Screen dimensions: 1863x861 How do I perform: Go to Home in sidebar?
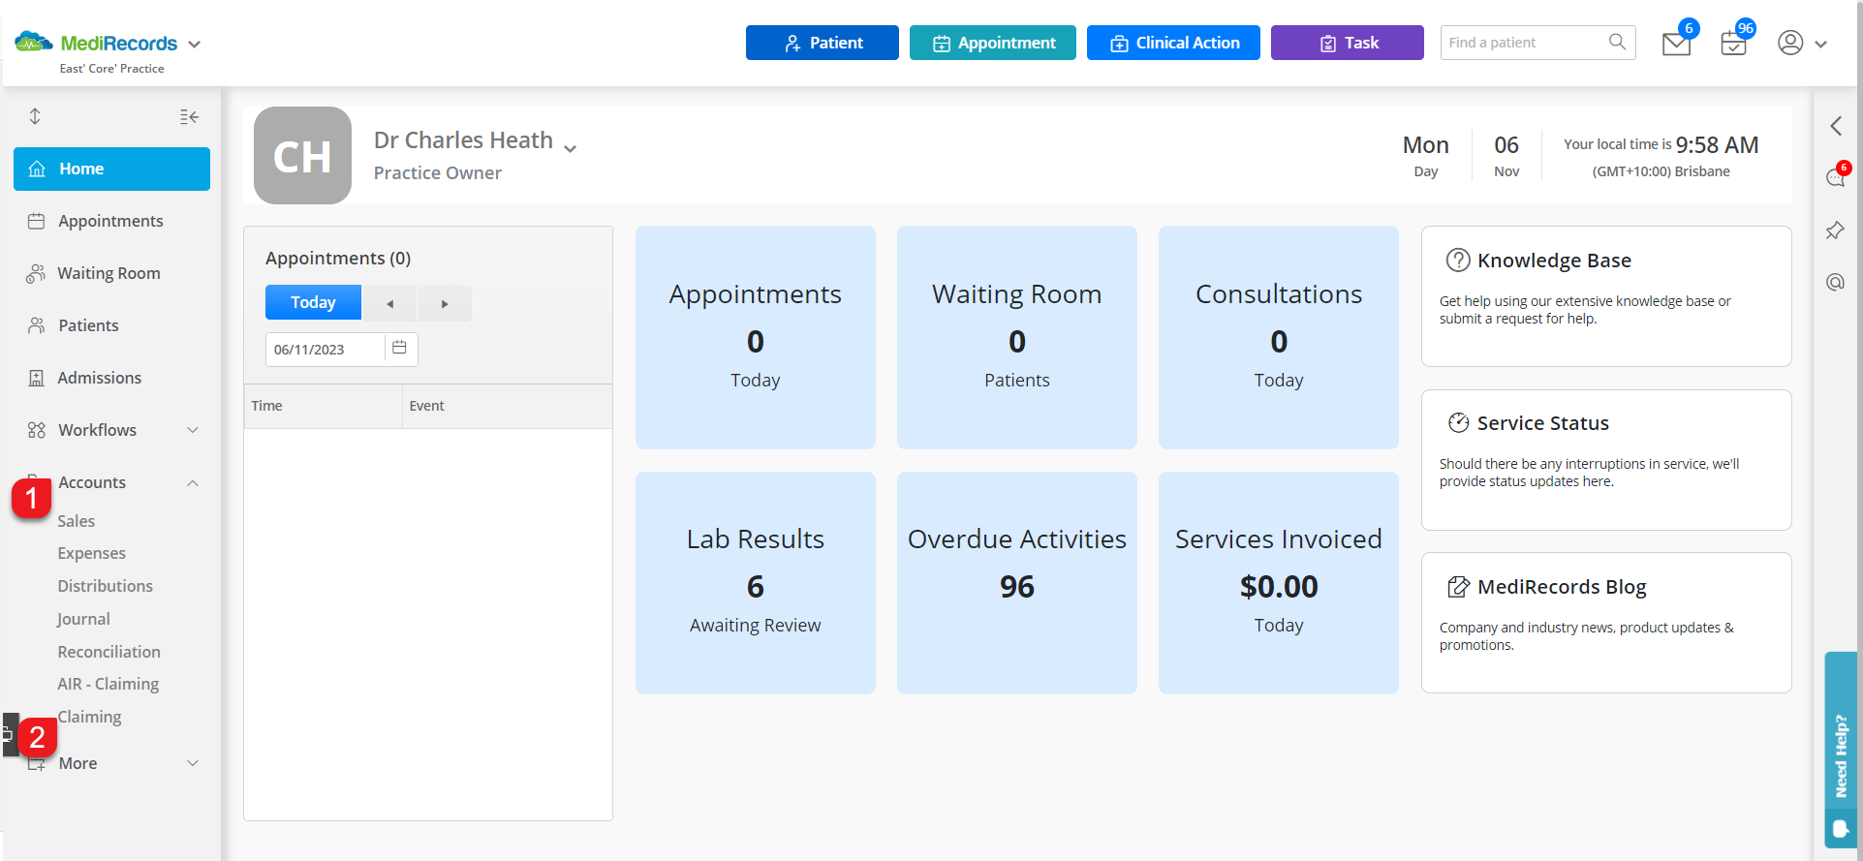pos(111,169)
